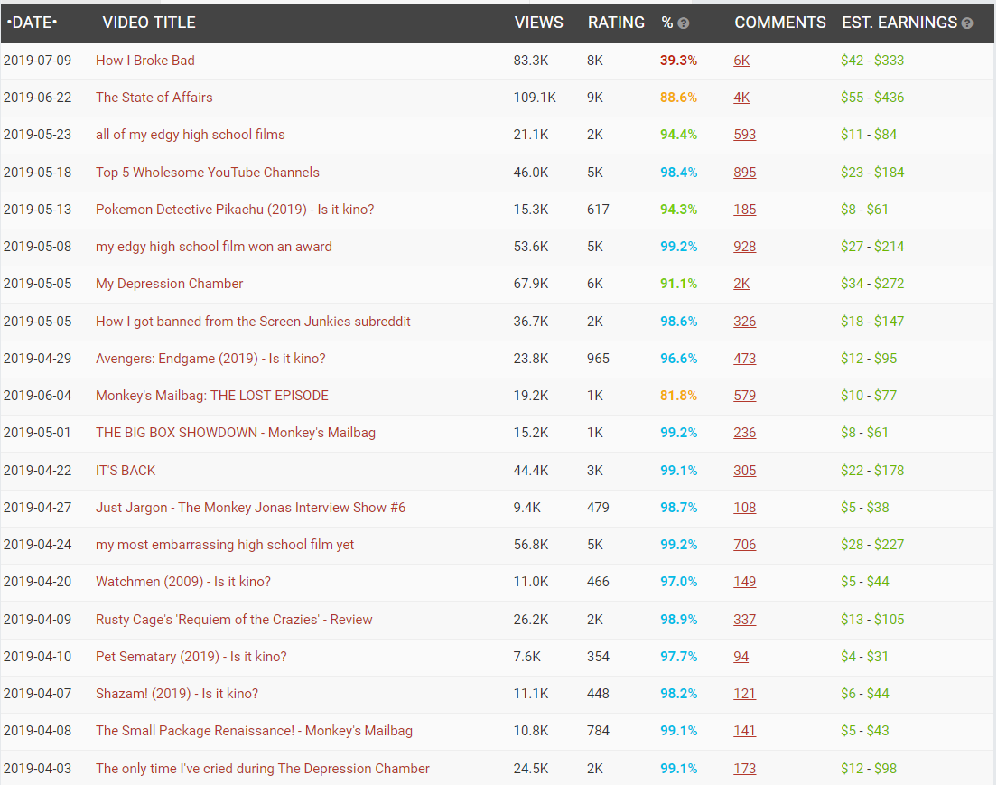Open the 473 comments link

click(744, 358)
